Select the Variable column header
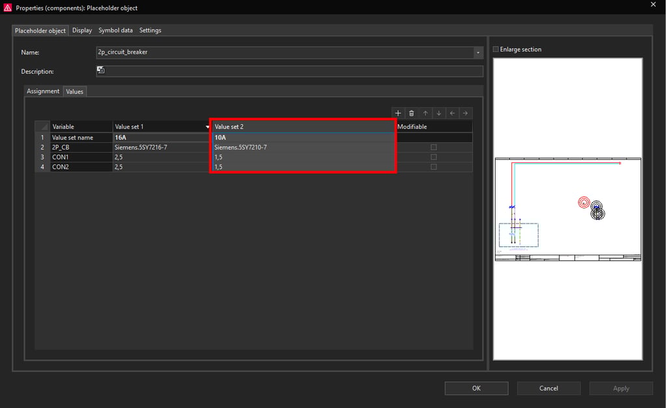 [x=81, y=127]
